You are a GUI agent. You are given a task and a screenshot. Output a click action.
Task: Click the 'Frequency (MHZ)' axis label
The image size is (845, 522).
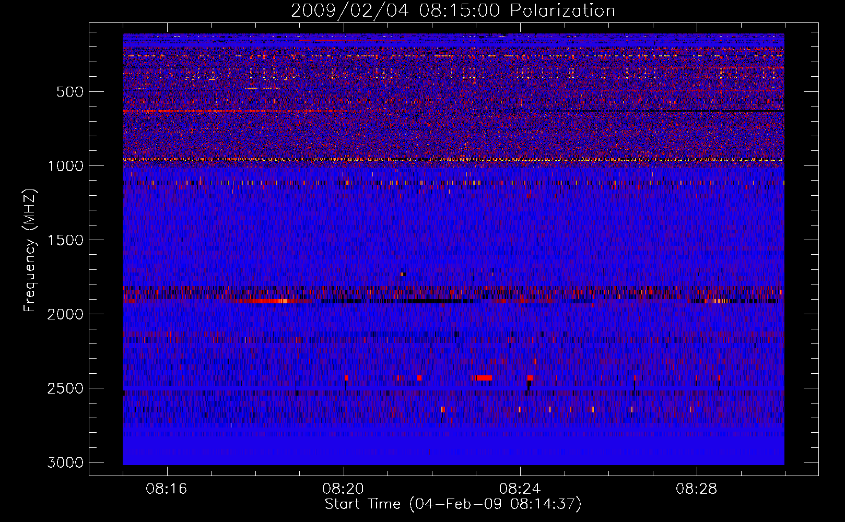(30, 251)
